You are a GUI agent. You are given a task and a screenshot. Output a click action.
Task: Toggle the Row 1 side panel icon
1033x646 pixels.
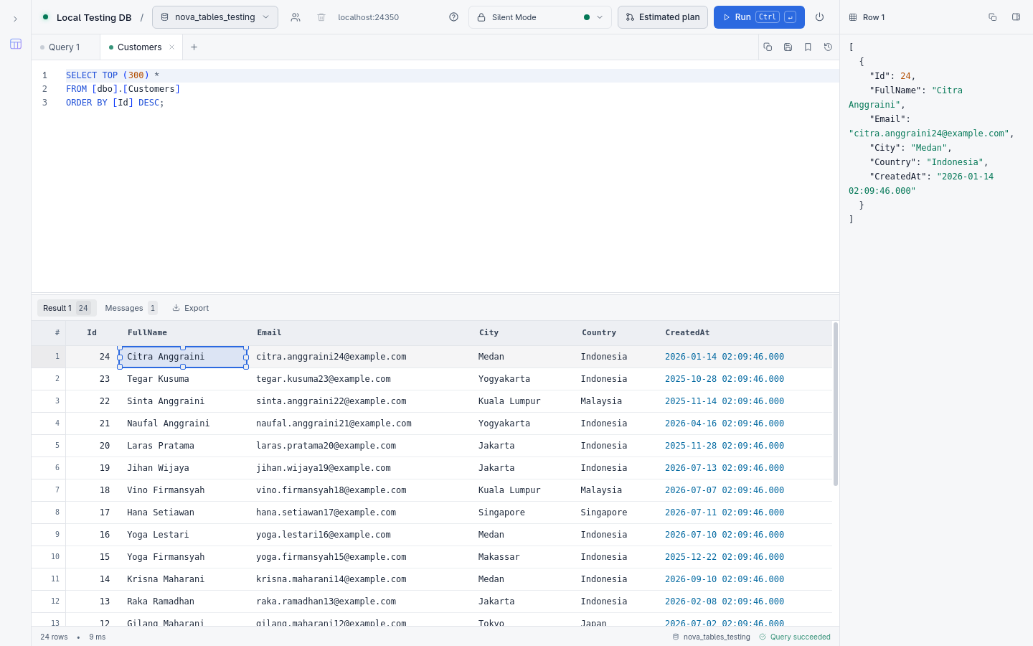(x=1016, y=17)
